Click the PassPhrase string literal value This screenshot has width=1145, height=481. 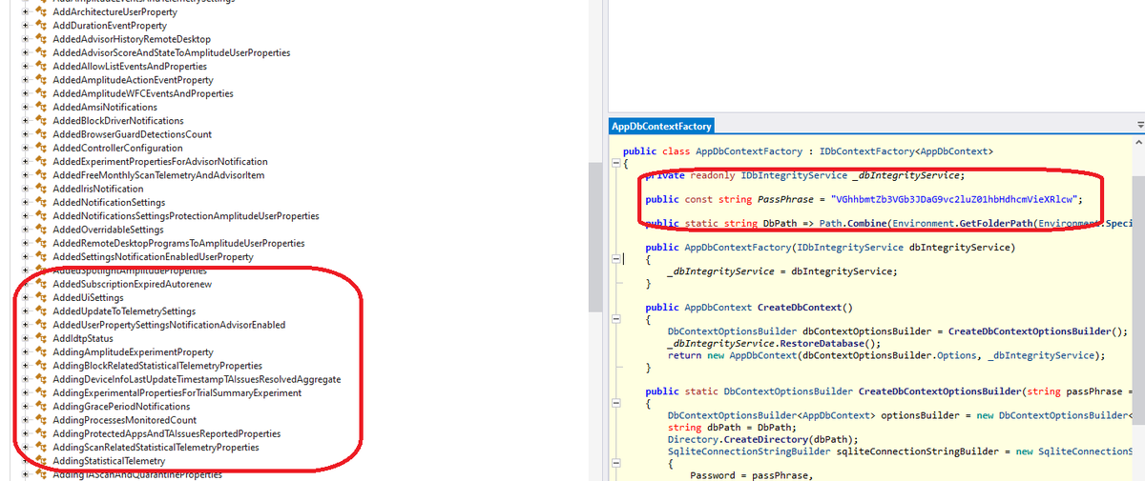point(955,199)
